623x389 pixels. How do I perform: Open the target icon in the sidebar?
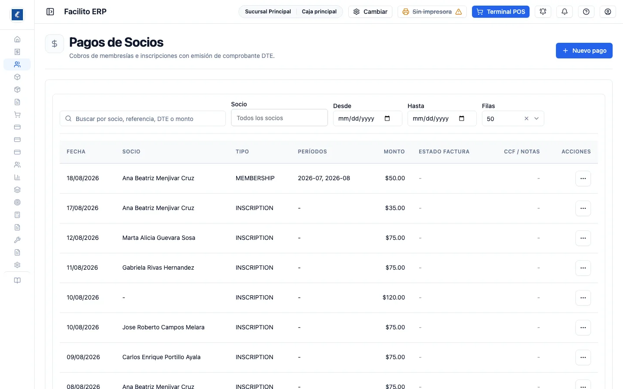tap(17, 202)
